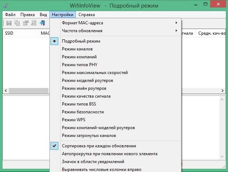Sort by SSID column header
Viewport: 228px width, 172px height.
20,33
